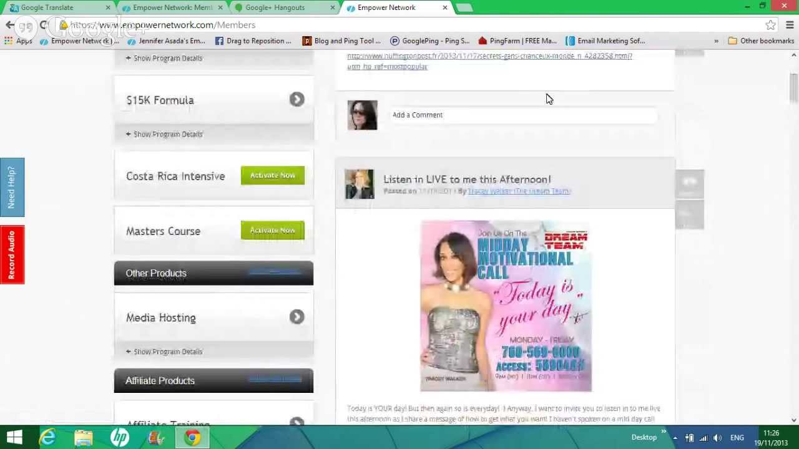
Task: Open File Explorer from the taskbar
Action: pos(84,437)
